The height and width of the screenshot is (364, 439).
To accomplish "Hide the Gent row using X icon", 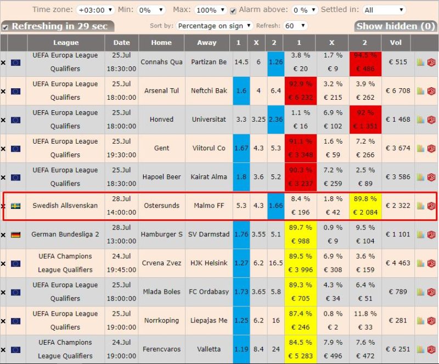I will (x=3, y=149).
